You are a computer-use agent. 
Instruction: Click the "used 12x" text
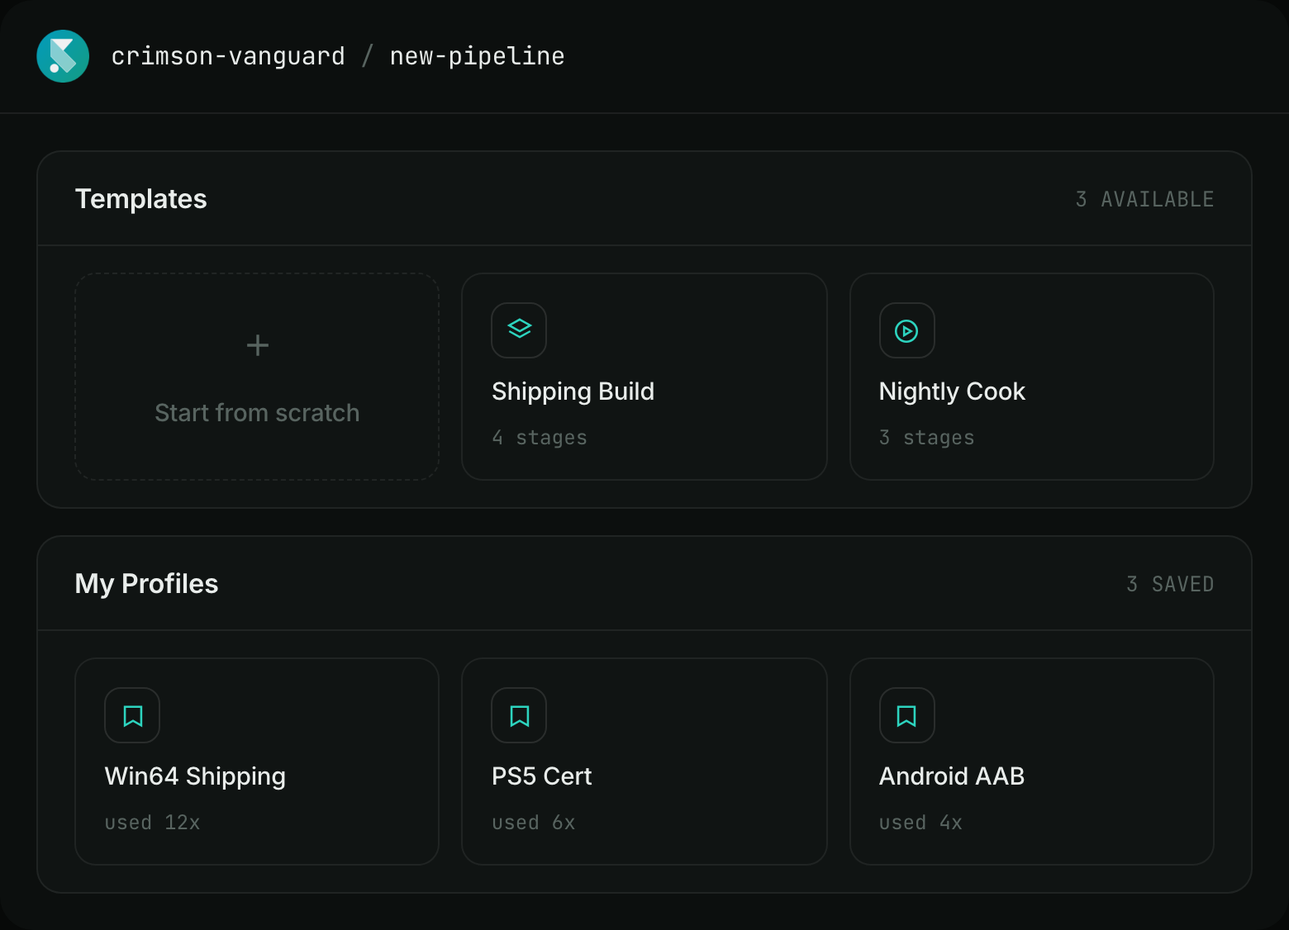152,823
